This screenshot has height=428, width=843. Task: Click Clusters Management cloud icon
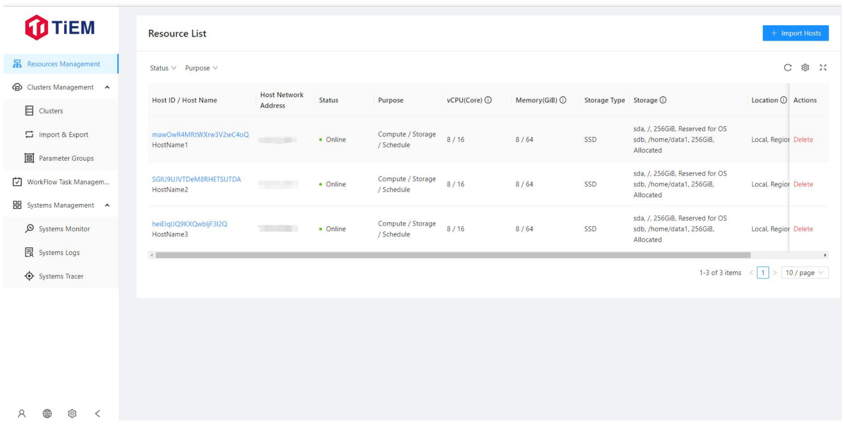tap(17, 87)
